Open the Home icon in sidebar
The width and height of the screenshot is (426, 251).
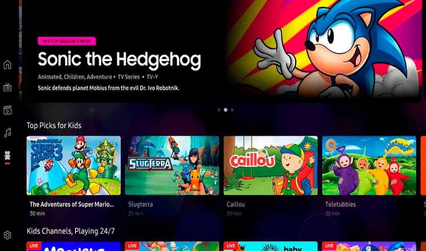coord(7,64)
